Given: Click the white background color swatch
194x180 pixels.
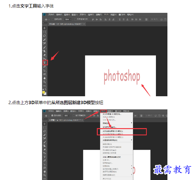Looking at the screenshot, I should click(x=45, y=94).
